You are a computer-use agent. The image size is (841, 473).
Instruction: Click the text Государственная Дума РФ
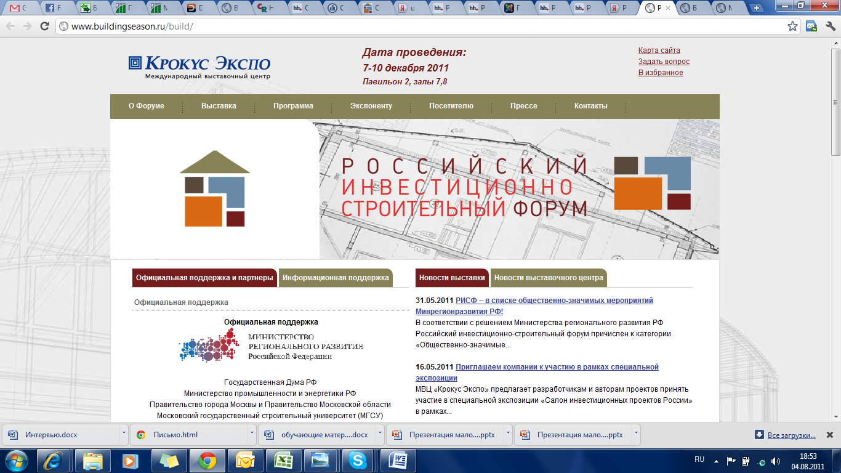[270, 382]
